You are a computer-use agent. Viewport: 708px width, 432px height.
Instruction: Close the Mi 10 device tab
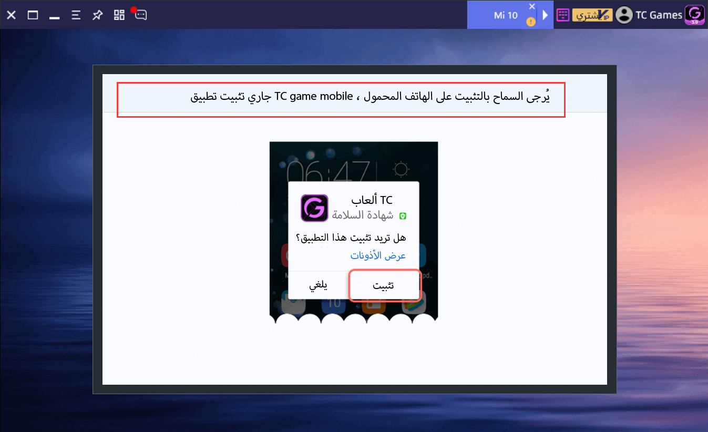coord(532,6)
